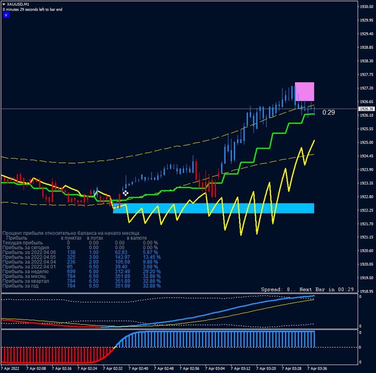Select the Прибыль за 2022.04.05 row

click(x=82, y=257)
